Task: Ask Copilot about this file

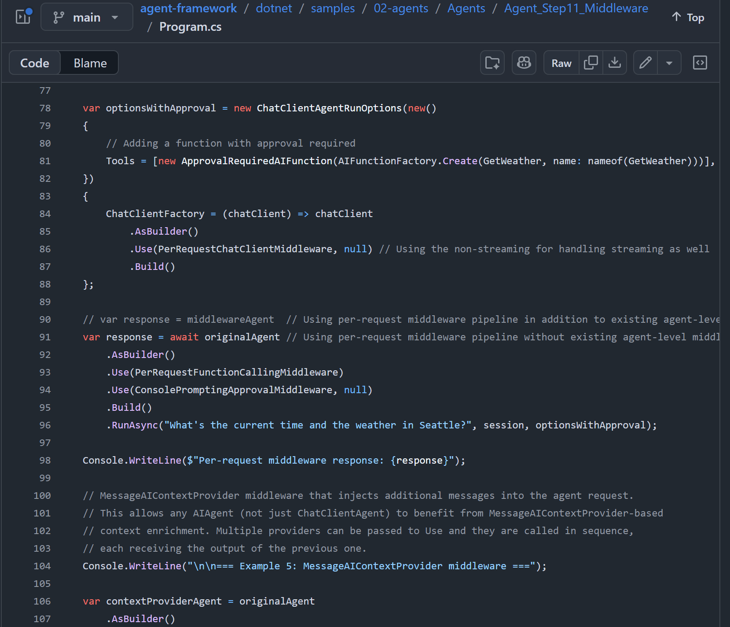Action: (x=524, y=63)
